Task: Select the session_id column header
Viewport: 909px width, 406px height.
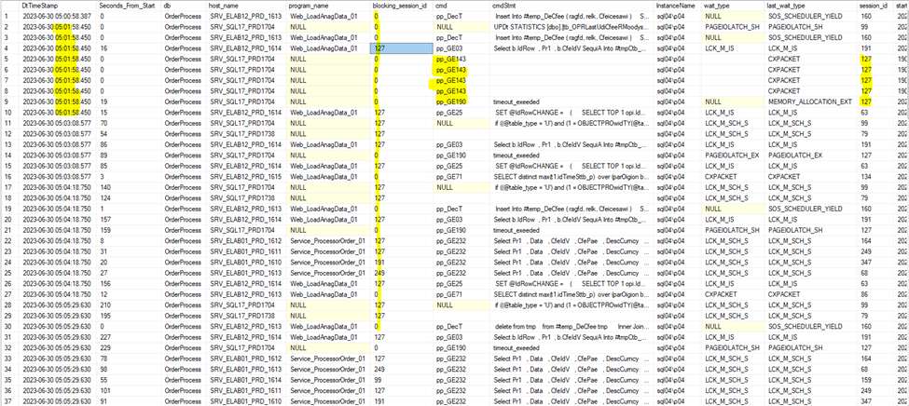Action: pos(875,6)
